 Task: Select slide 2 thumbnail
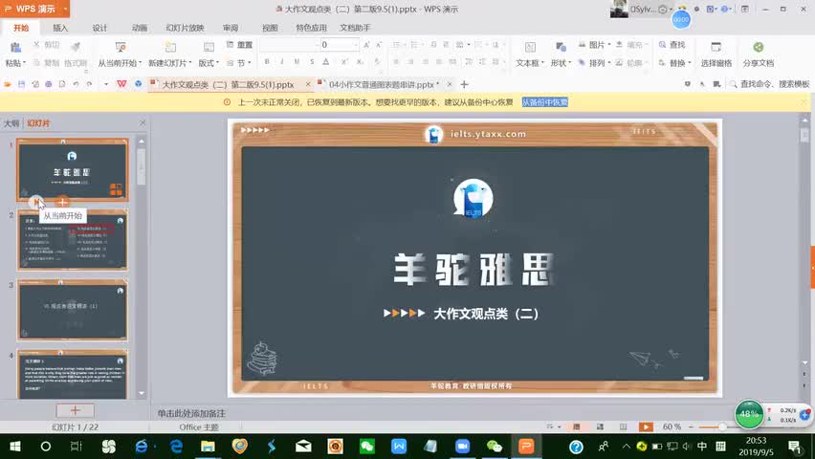tap(73, 240)
